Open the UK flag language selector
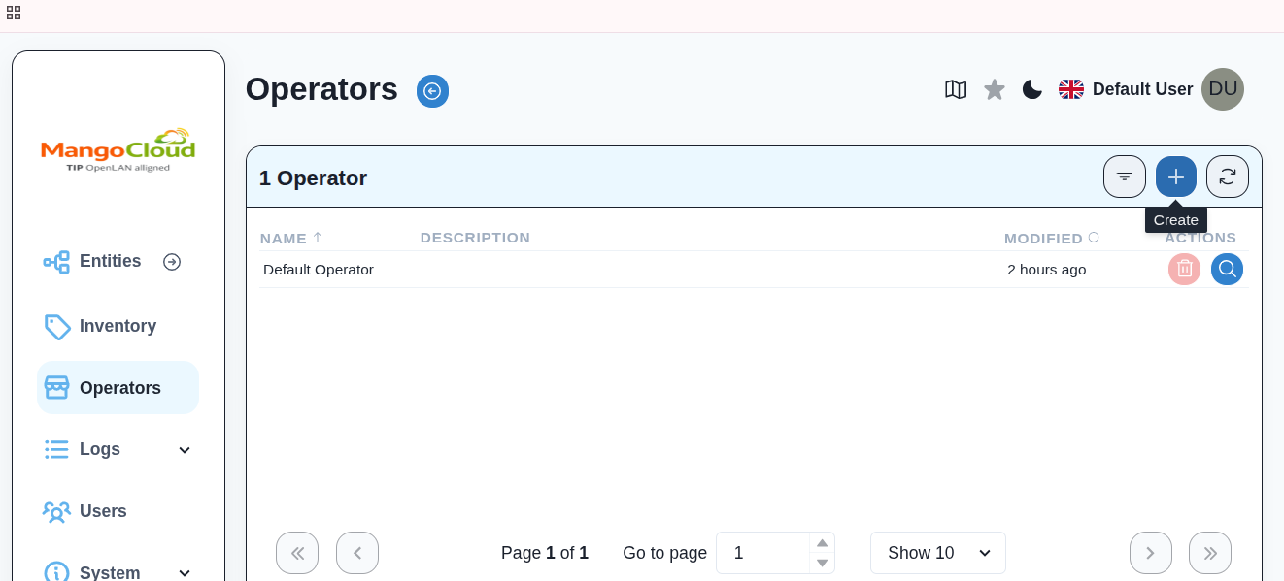The image size is (1284, 581). [1071, 89]
